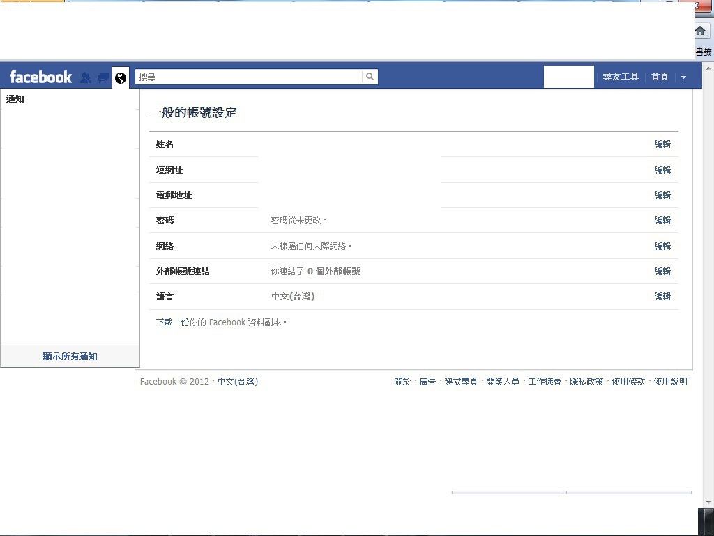Edit the 外部帳號連結 setting
This screenshot has height=536, width=714.
662,271
